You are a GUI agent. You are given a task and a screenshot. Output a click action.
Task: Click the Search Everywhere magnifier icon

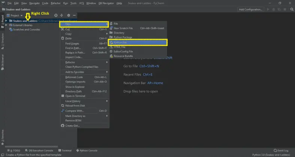[292, 9]
